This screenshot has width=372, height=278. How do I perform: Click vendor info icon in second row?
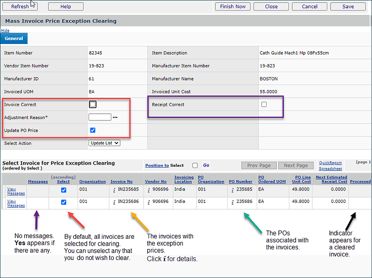[148, 202]
